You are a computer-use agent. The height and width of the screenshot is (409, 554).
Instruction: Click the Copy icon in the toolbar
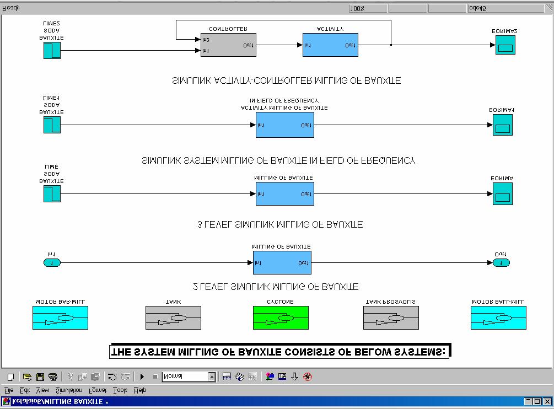click(x=83, y=377)
